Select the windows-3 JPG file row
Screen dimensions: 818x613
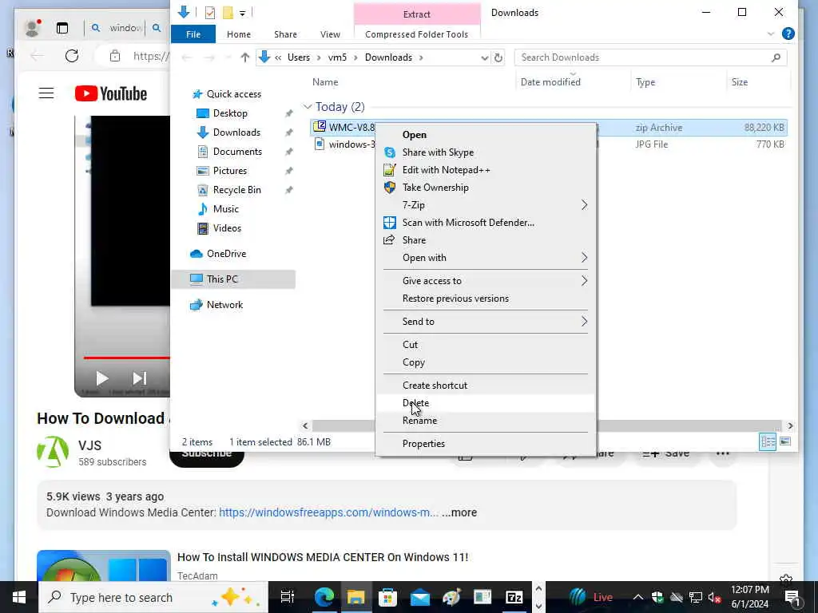click(x=549, y=144)
